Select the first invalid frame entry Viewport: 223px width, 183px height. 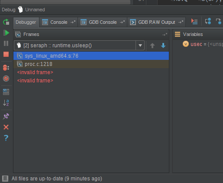point(91,72)
